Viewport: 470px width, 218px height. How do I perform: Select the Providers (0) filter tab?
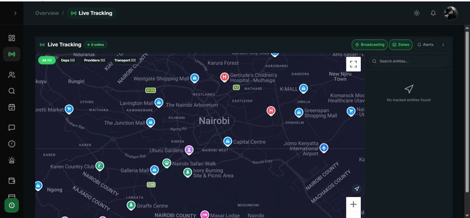click(x=94, y=60)
